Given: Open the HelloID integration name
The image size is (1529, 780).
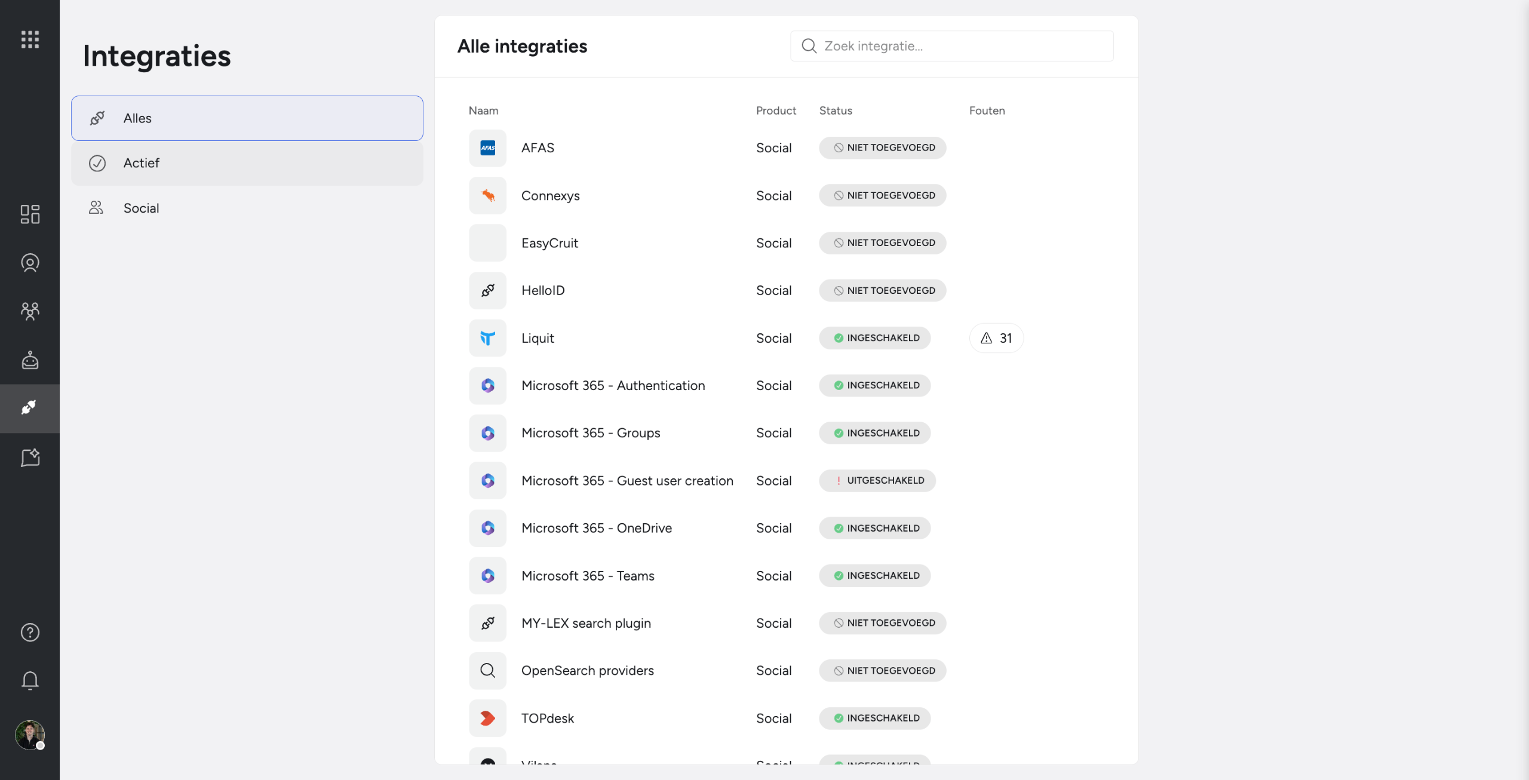Looking at the screenshot, I should pos(543,290).
